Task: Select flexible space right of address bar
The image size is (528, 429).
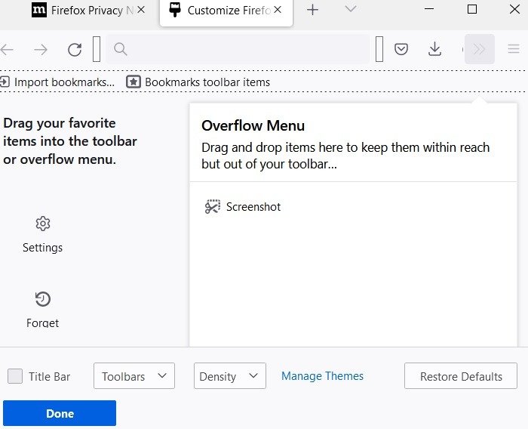Action: pyautogui.click(x=379, y=49)
